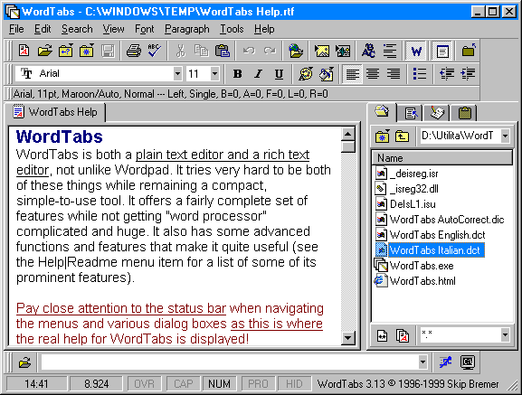Open the Paragraph menu
Image resolution: width=522 pixels, height=395 pixels.
click(x=186, y=29)
